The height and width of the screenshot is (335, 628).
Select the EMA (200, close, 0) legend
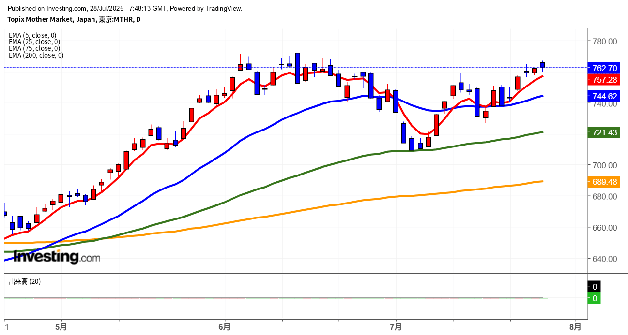tap(36, 55)
